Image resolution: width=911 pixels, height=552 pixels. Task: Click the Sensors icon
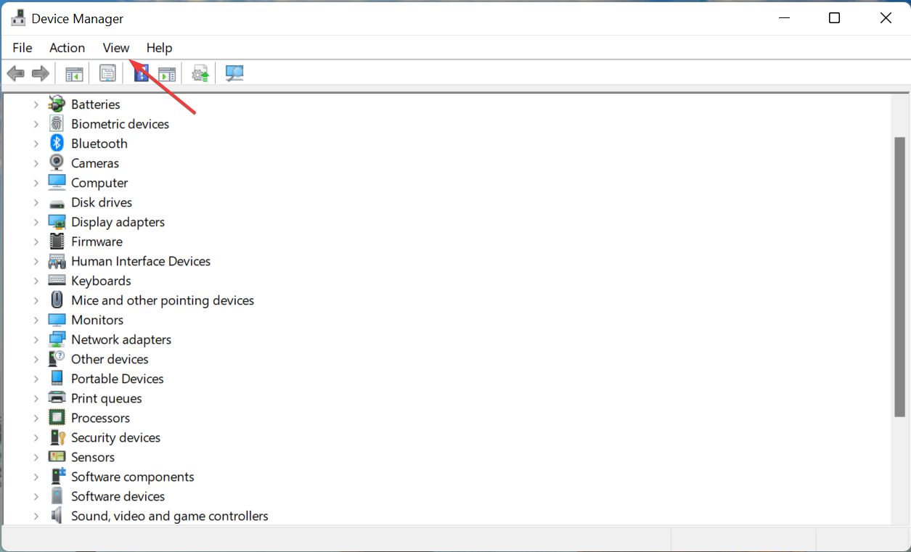pyautogui.click(x=57, y=457)
